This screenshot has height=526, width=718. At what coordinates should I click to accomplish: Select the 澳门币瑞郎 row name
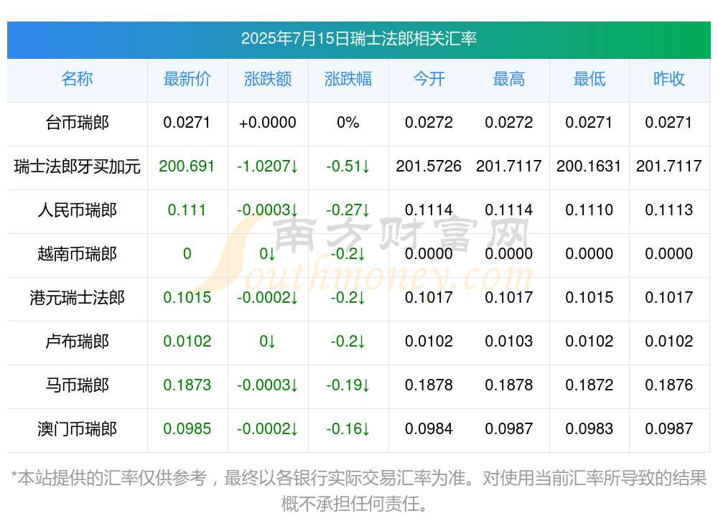pyautogui.click(x=77, y=429)
